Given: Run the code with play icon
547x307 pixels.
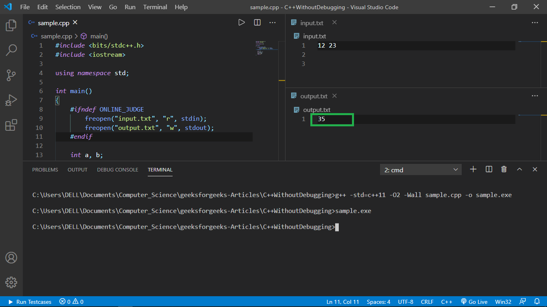Looking at the screenshot, I should 241,22.
